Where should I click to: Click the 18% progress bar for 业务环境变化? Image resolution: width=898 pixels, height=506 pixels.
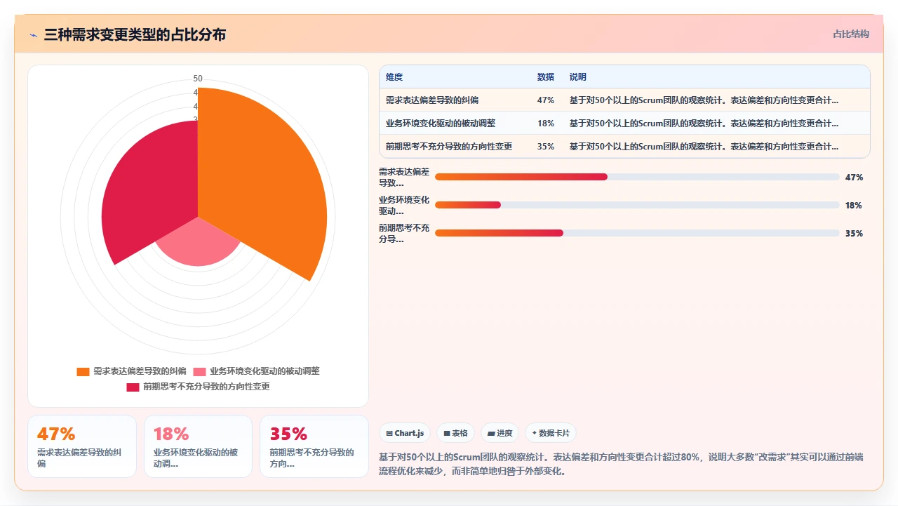pyautogui.click(x=637, y=205)
